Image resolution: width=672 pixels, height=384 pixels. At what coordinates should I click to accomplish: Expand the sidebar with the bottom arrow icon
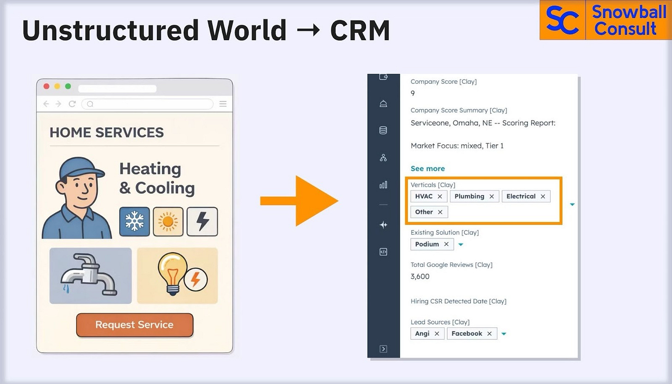383,349
